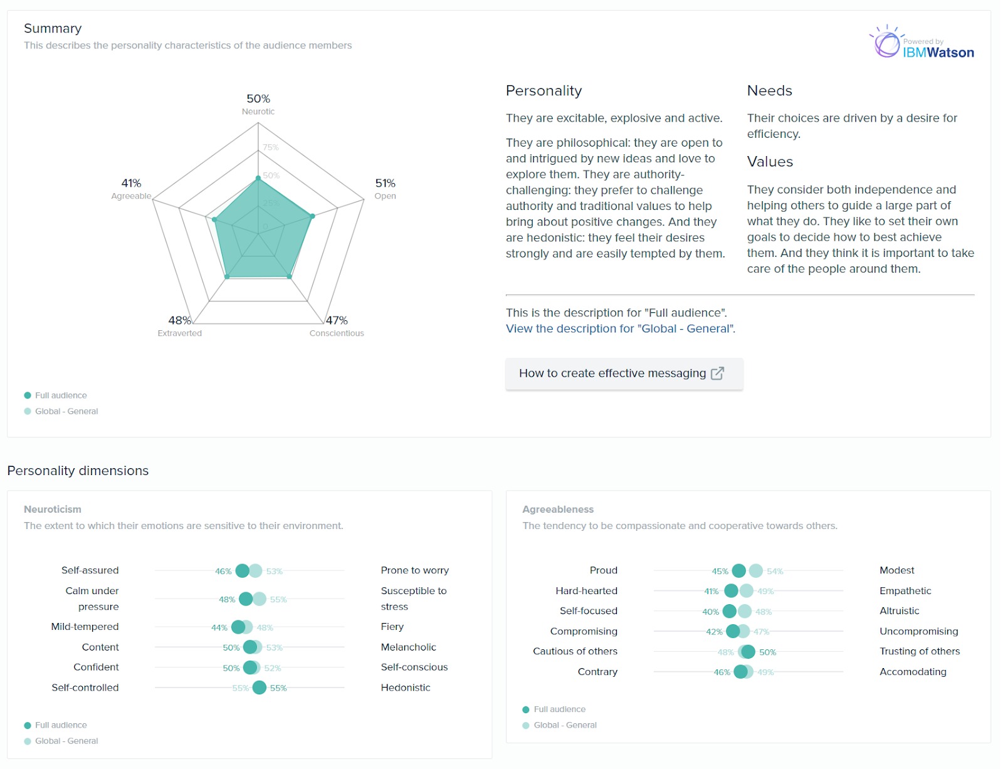Click the Neurotic data point on the radar chart

pyautogui.click(x=258, y=179)
